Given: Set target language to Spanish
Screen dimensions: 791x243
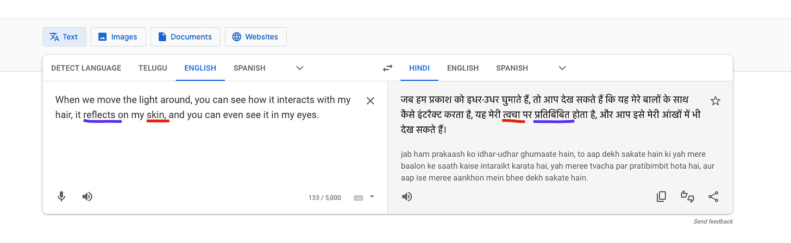Looking at the screenshot, I should click(512, 68).
